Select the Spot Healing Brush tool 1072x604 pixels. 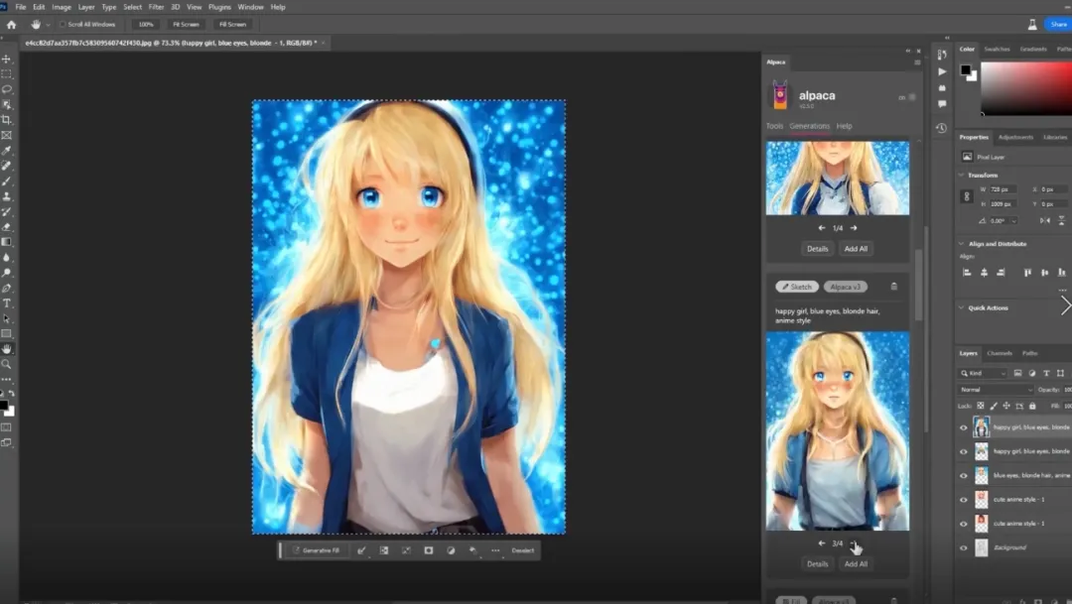click(7, 166)
